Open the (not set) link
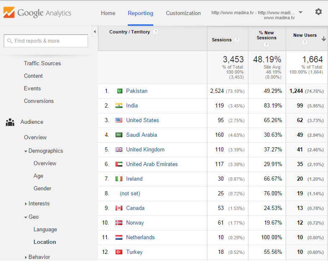The image size is (328, 261). click(130, 194)
